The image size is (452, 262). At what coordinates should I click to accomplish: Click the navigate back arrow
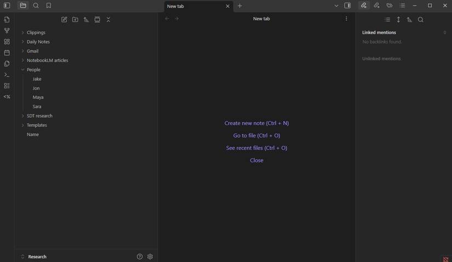coord(167,19)
